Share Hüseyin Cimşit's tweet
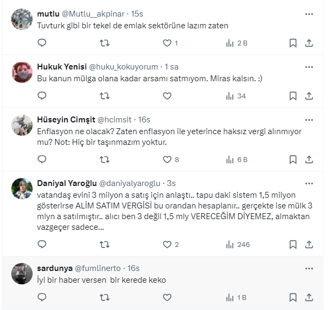Screen dimensions: 333x310 click(x=309, y=159)
